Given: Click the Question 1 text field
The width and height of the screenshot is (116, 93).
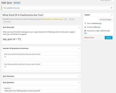Looking at the screenshot, I should tap(41, 91).
